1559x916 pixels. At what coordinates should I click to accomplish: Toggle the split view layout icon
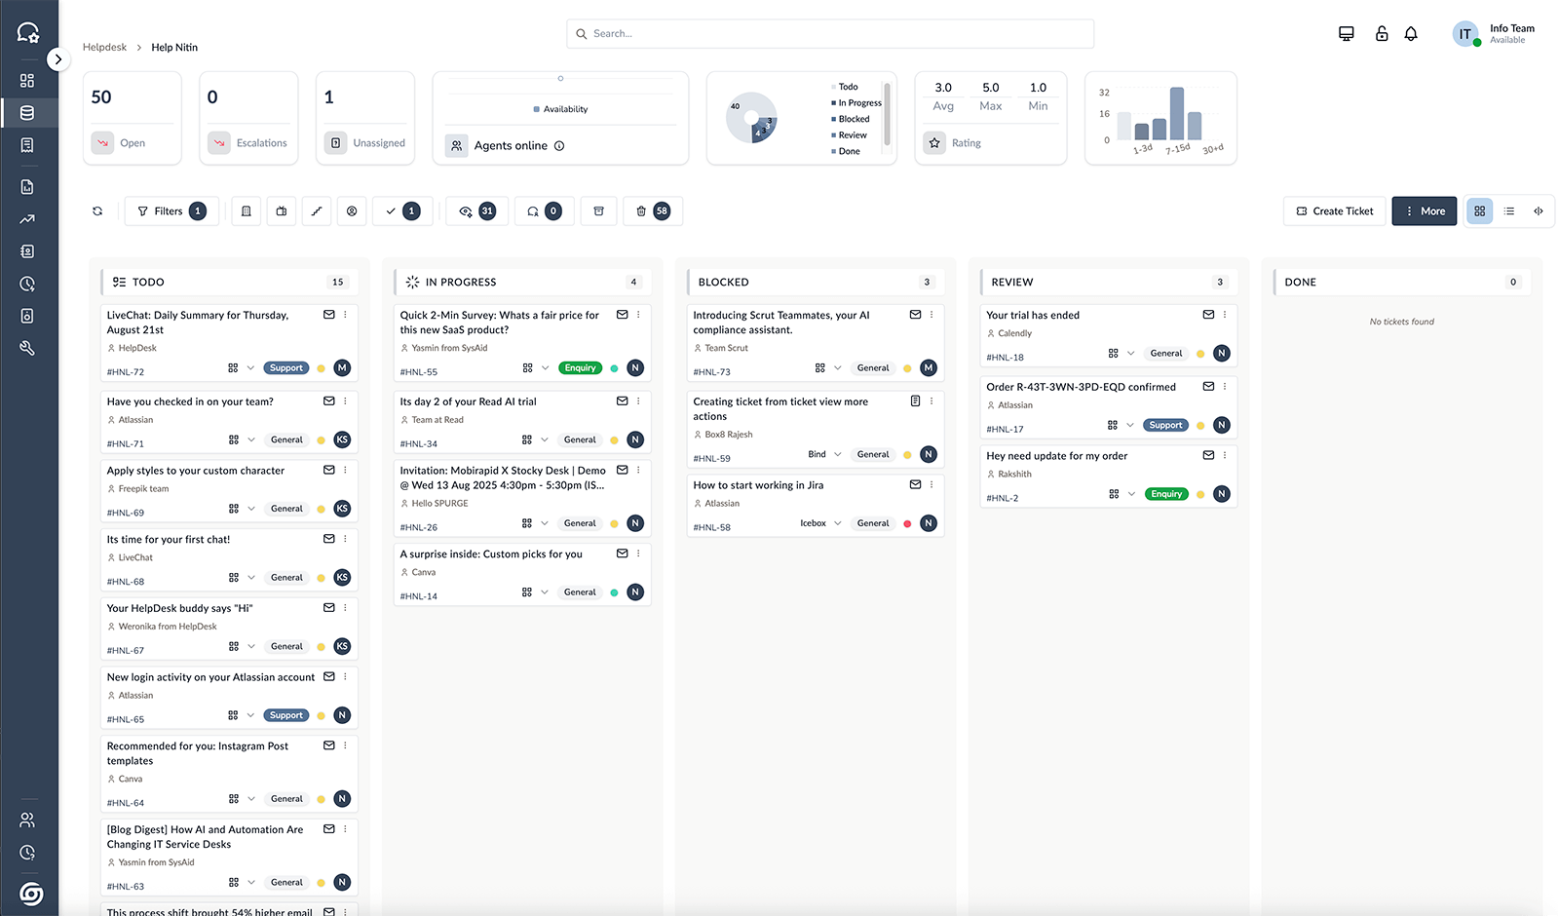[1539, 211]
